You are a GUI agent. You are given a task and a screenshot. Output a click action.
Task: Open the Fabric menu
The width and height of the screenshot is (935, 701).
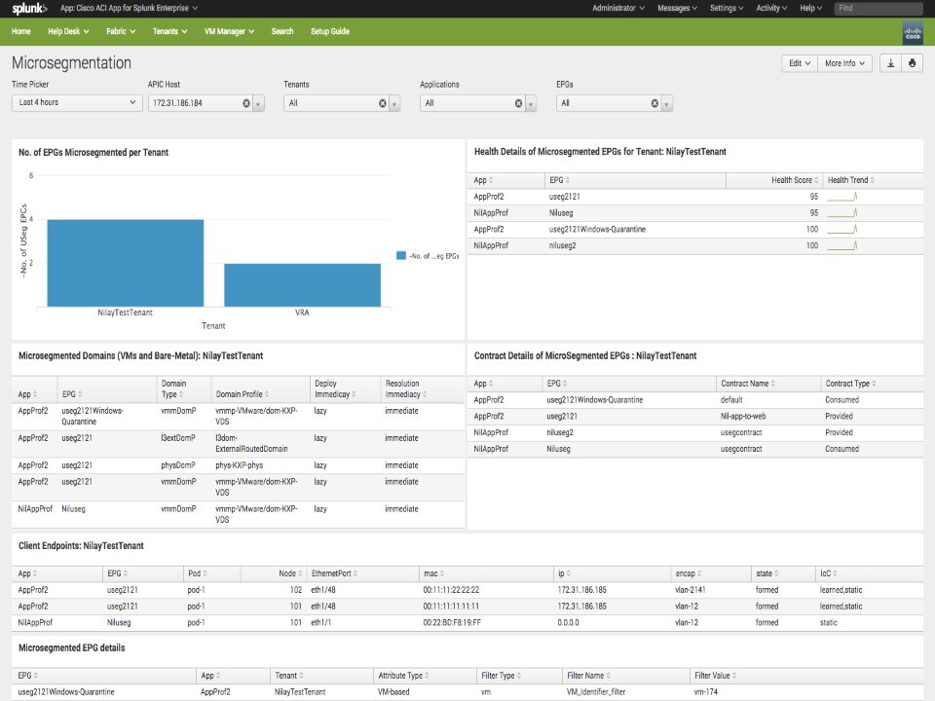tap(121, 31)
